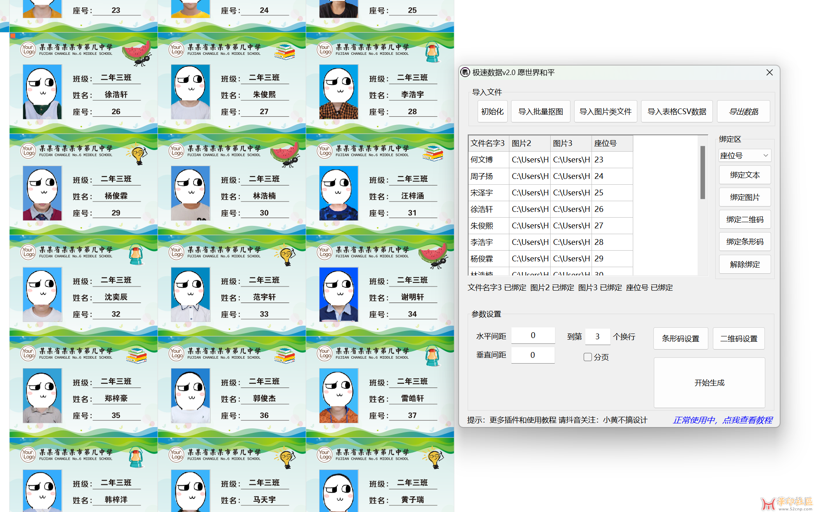The height and width of the screenshot is (512, 814).
Task: Click 绑定条形码 button
Action: pyautogui.click(x=745, y=242)
